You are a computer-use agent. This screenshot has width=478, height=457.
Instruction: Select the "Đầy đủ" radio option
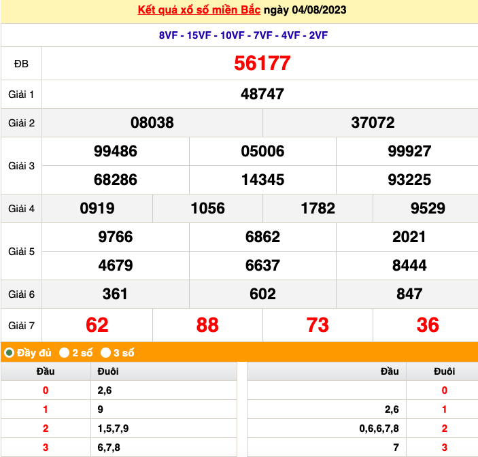tap(10, 352)
